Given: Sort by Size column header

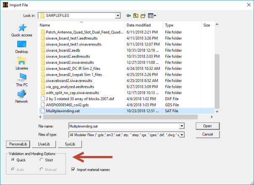Looking at the screenshot, I should [x=208, y=25].
